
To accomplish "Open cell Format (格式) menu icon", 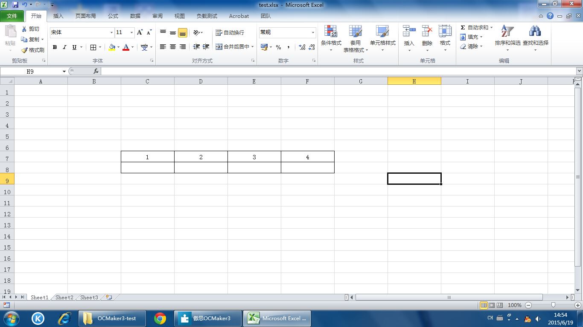I will (445, 32).
